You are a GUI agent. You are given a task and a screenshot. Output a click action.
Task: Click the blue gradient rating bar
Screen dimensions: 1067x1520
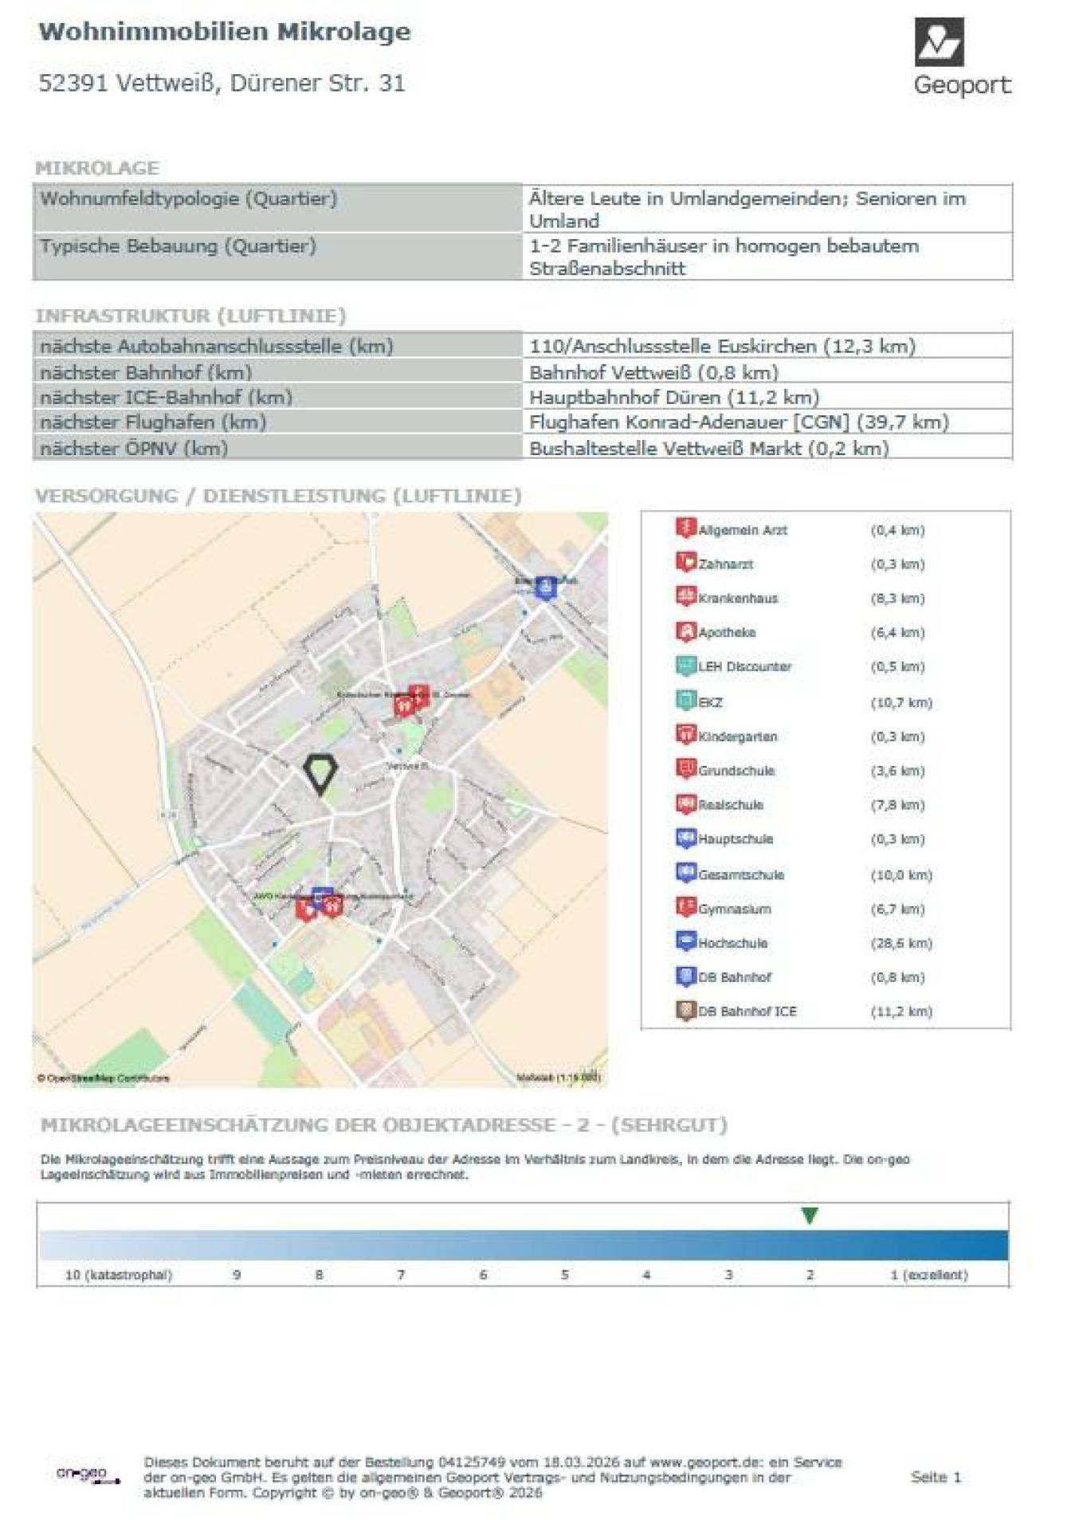[524, 1245]
